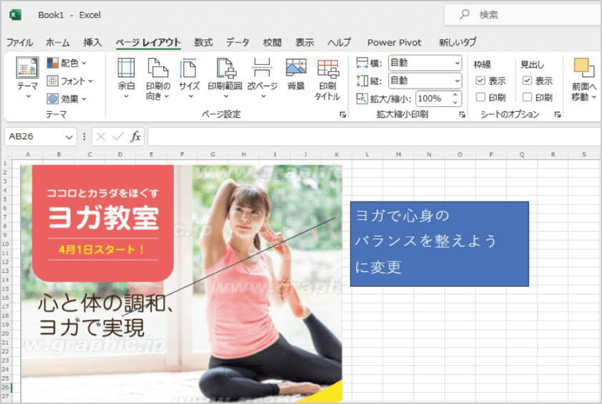Click the 背景 (Background) icon
The width and height of the screenshot is (602, 404).
[x=296, y=69]
